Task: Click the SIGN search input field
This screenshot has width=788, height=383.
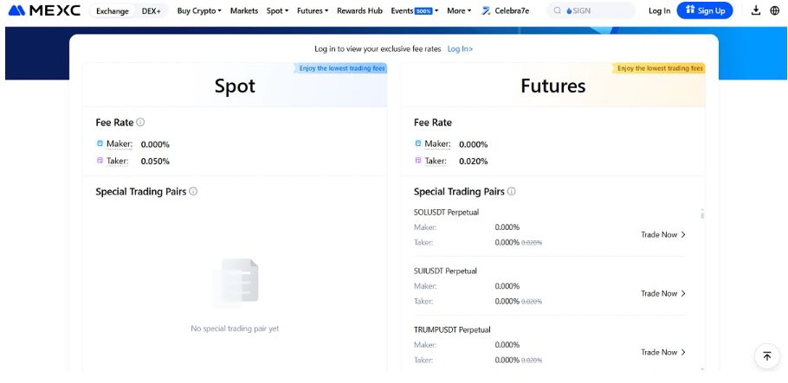Action: coord(597,11)
